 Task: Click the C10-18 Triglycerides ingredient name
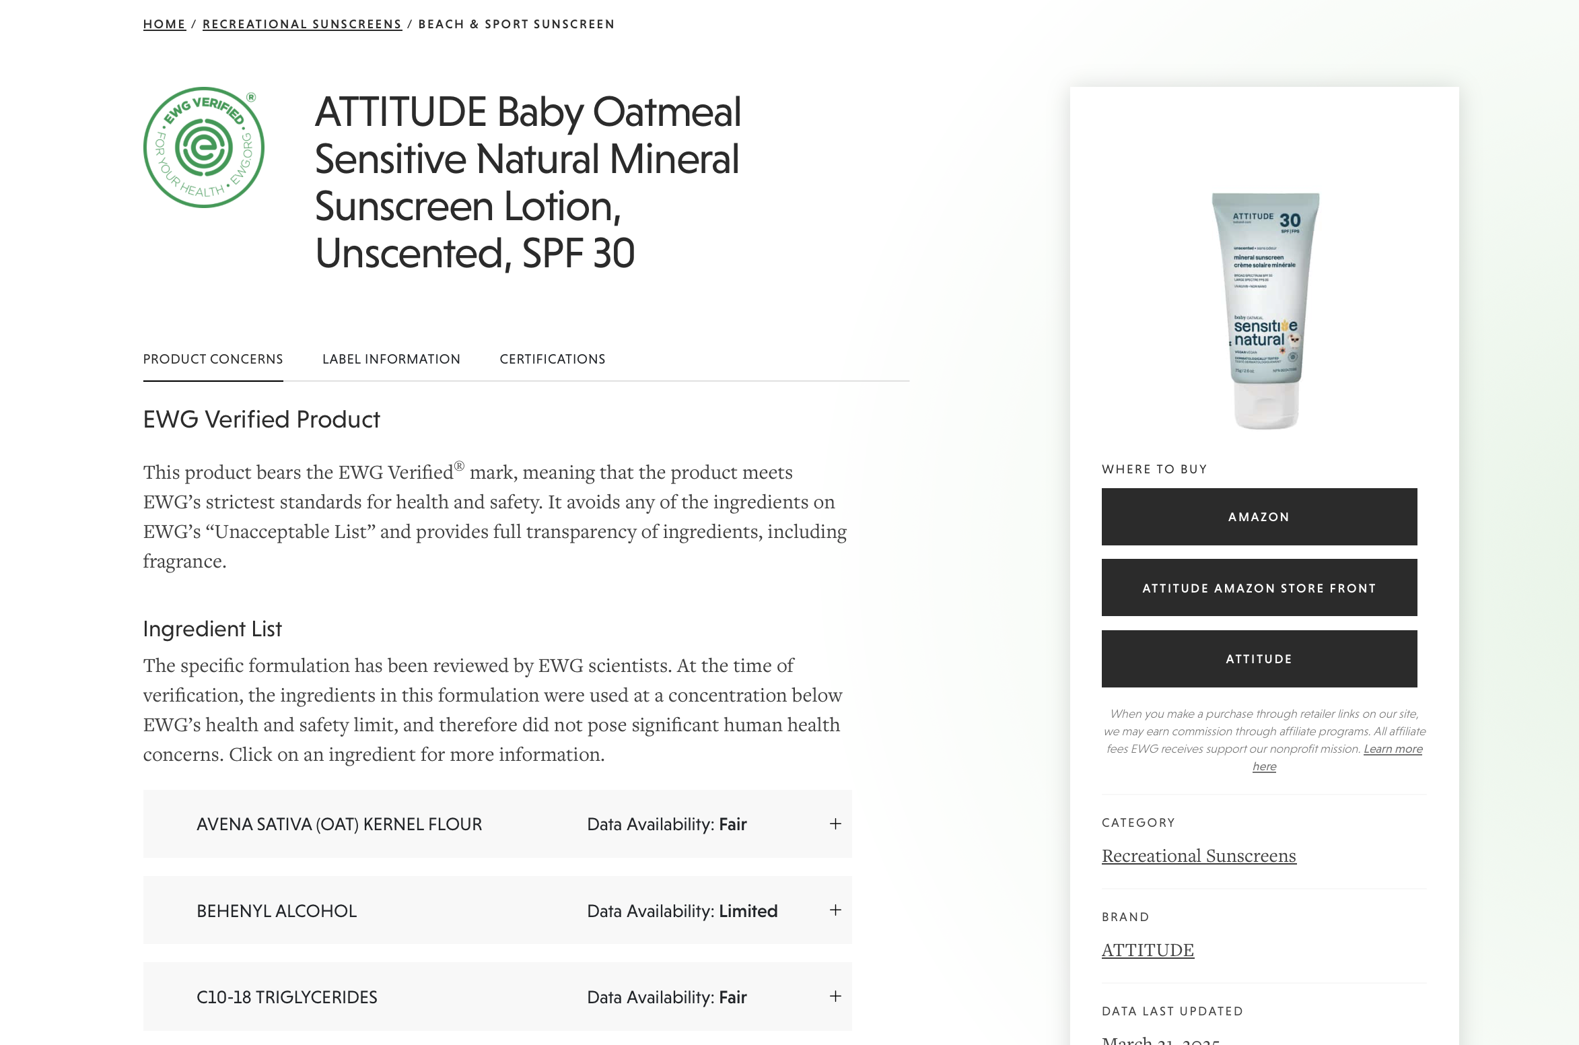(287, 997)
